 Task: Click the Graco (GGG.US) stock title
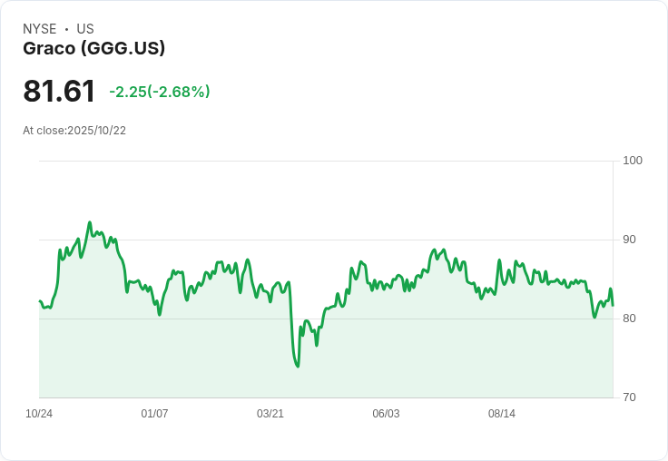(x=94, y=49)
